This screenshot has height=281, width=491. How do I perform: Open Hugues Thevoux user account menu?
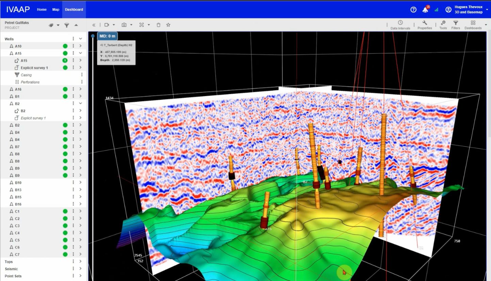[x=468, y=10]
